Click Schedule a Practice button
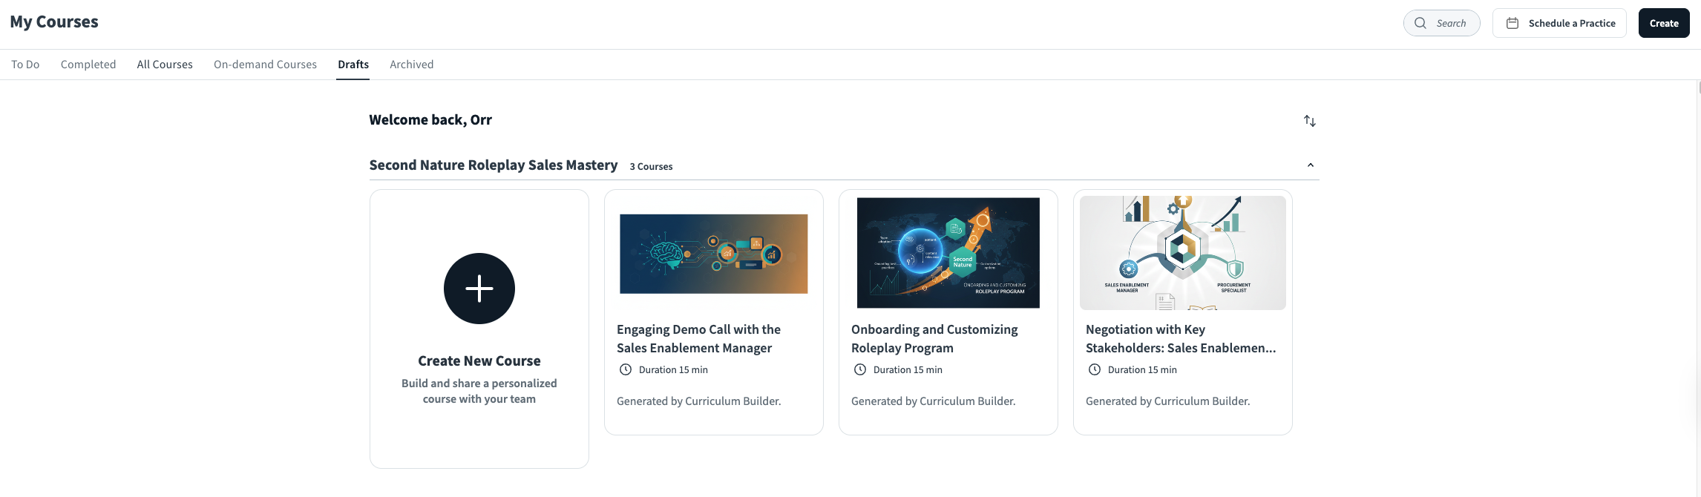1701x497 pixels. [1559, 23]
